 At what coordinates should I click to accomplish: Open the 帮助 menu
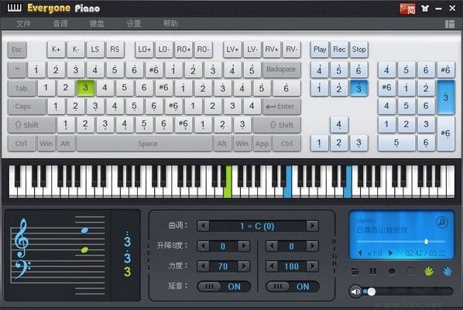[170, 24]
